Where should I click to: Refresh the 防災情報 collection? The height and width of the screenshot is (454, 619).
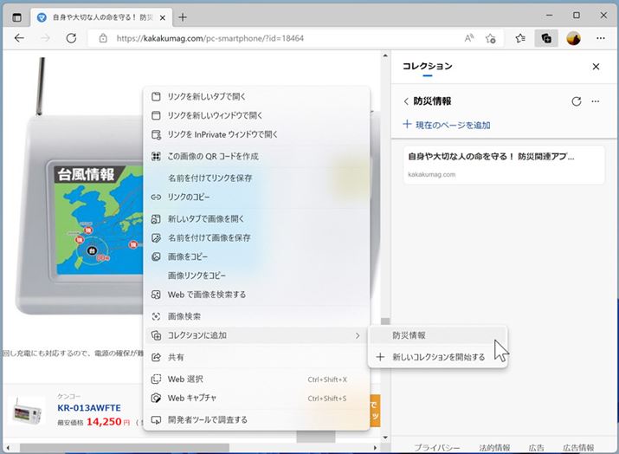point(577,101)
